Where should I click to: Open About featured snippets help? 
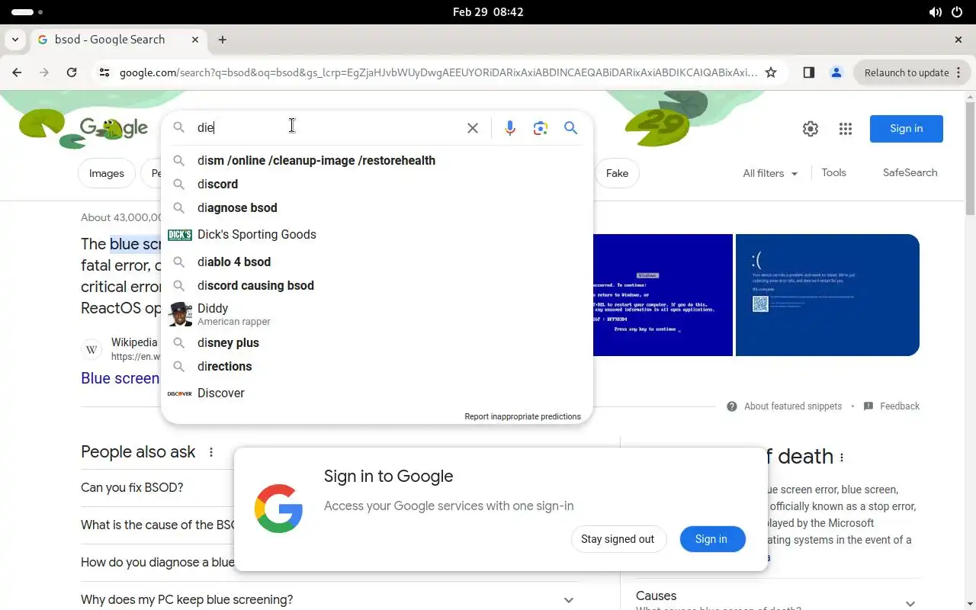click(785, 406)
